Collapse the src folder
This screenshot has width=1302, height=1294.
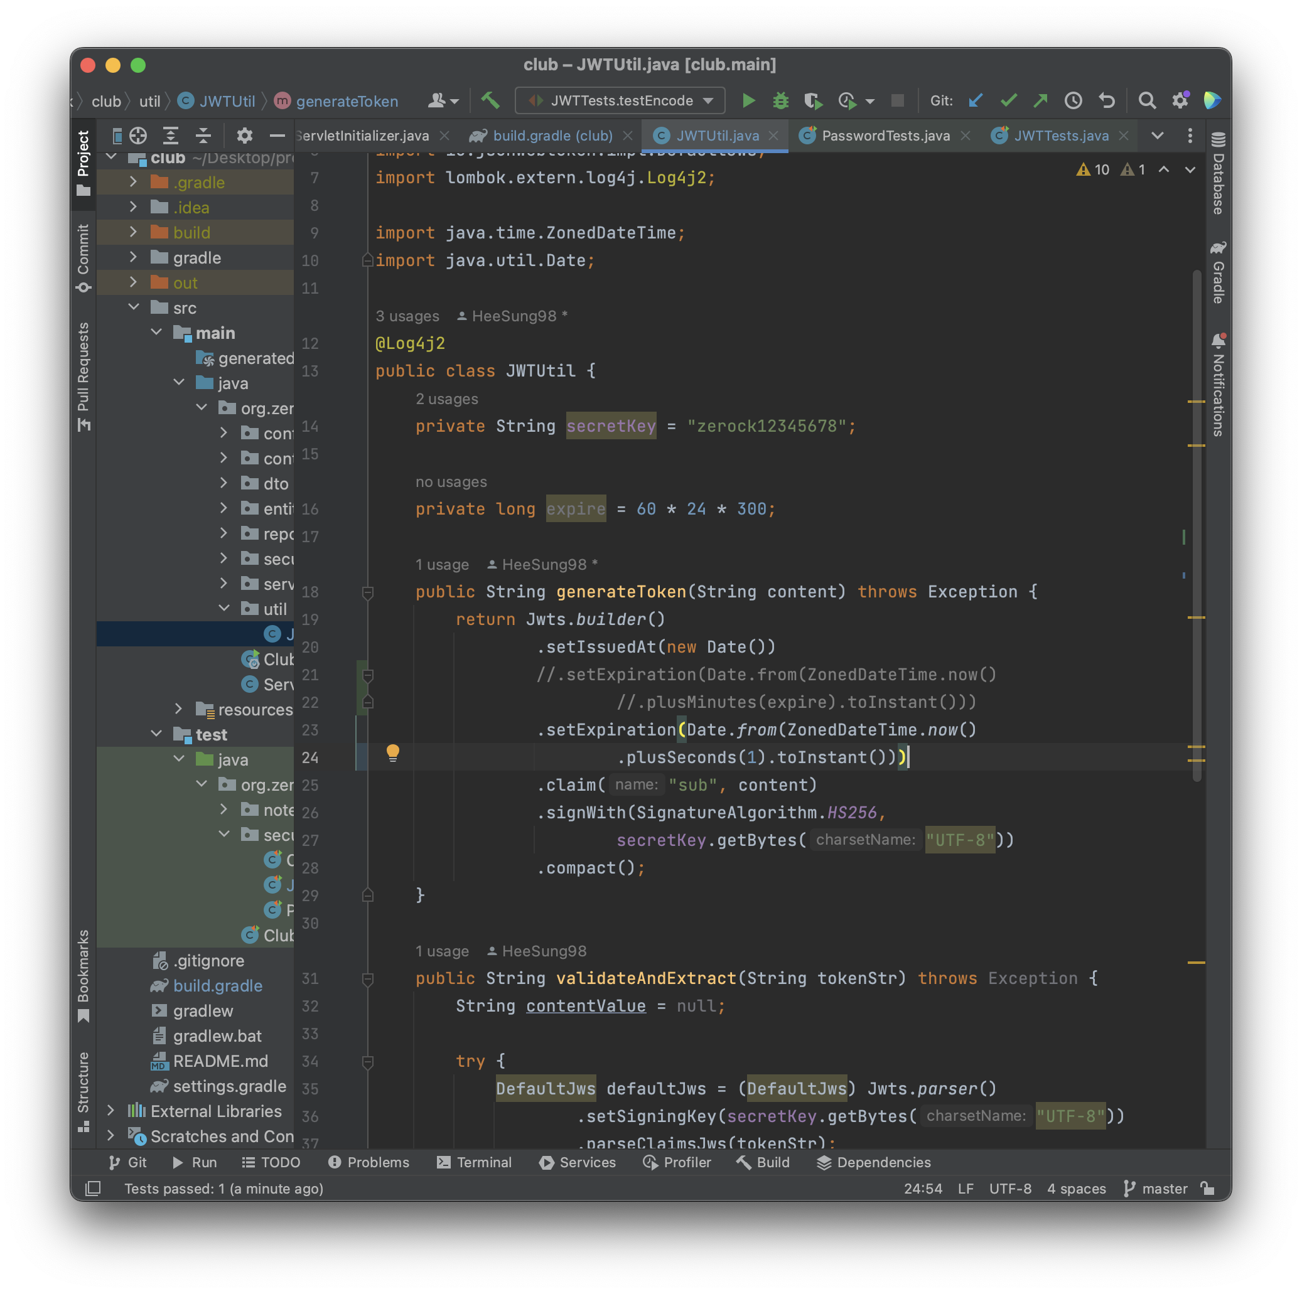134,308
